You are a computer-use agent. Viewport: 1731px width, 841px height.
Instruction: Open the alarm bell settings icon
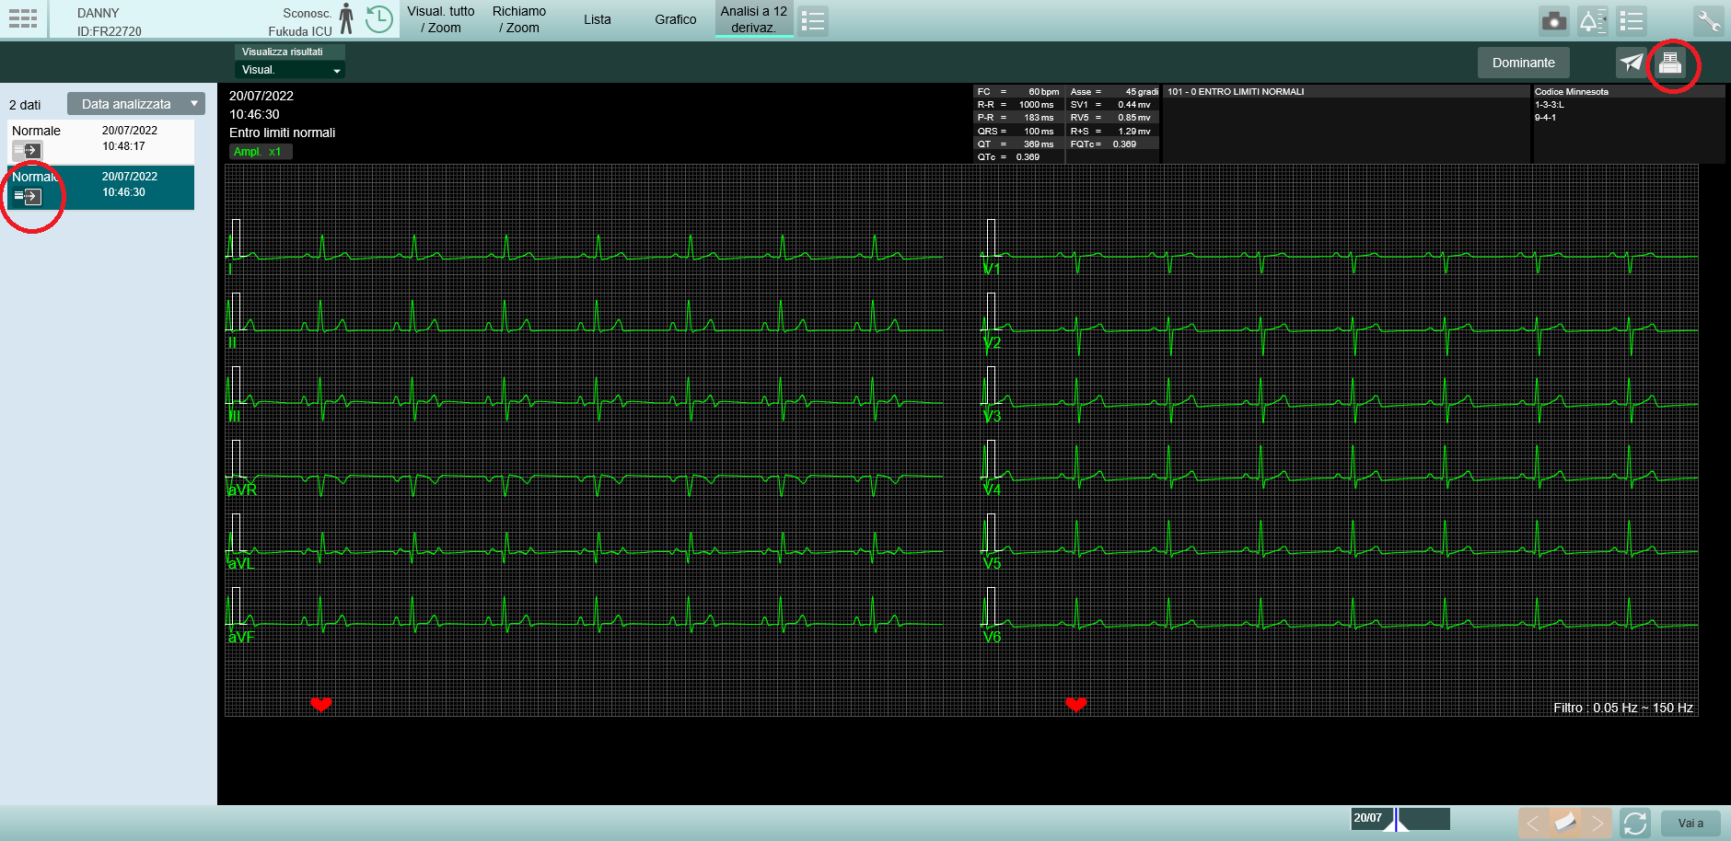(x=1593, y=20)
